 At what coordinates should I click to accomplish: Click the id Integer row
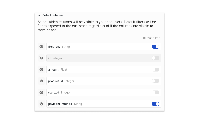[104, 58]
